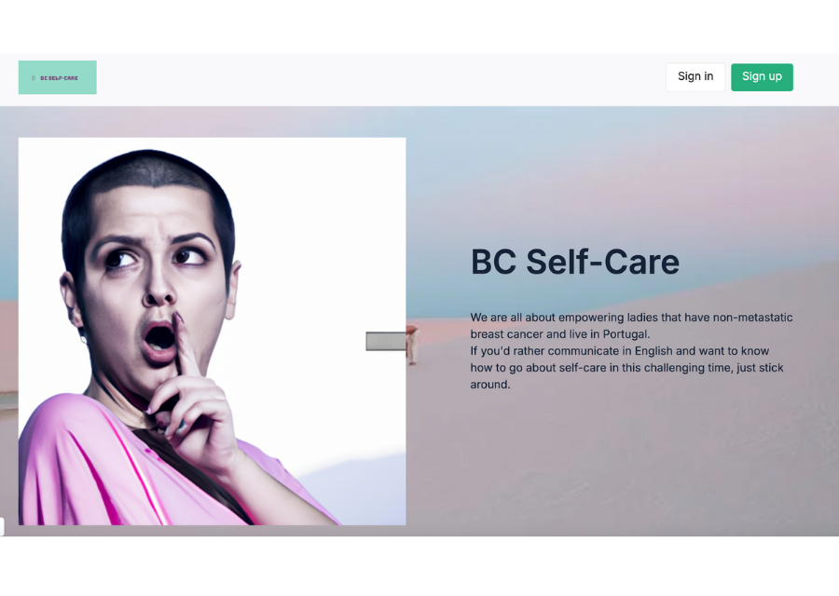Click the empty header area between logo and Sign in
Image resolution: width=839 pixels, height=596 pixels.
click(x=381, y=79)
